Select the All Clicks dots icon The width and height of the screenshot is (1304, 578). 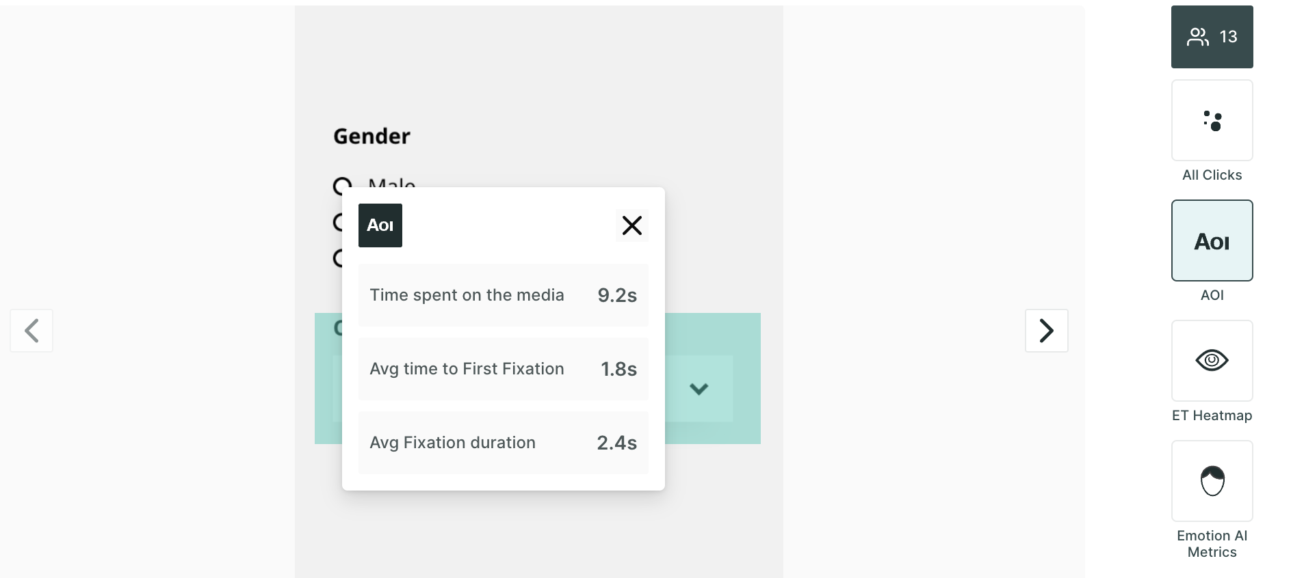coord(1212,120)
